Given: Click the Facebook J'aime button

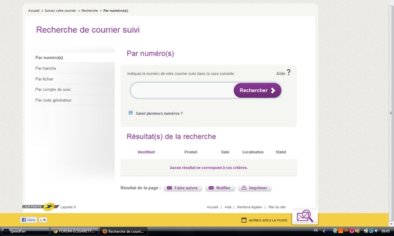Looking at the screenshot, I should (28, 220).
